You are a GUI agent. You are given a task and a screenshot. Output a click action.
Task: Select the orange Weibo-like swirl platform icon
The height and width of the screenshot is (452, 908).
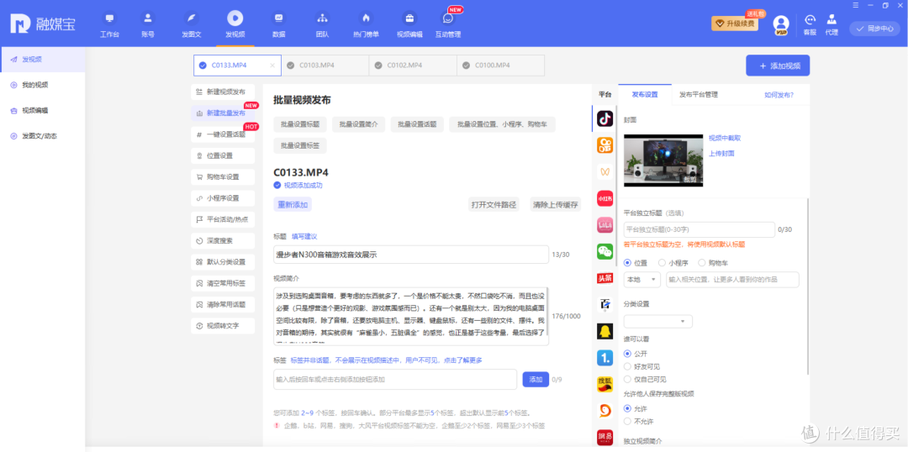coord(604,411)
